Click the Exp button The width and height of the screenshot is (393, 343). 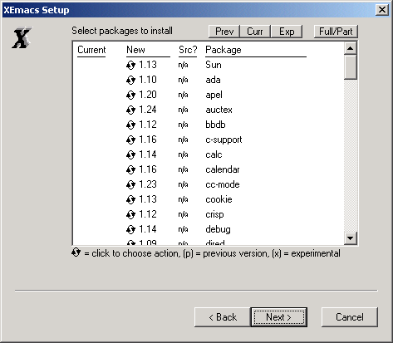(287, 32)
